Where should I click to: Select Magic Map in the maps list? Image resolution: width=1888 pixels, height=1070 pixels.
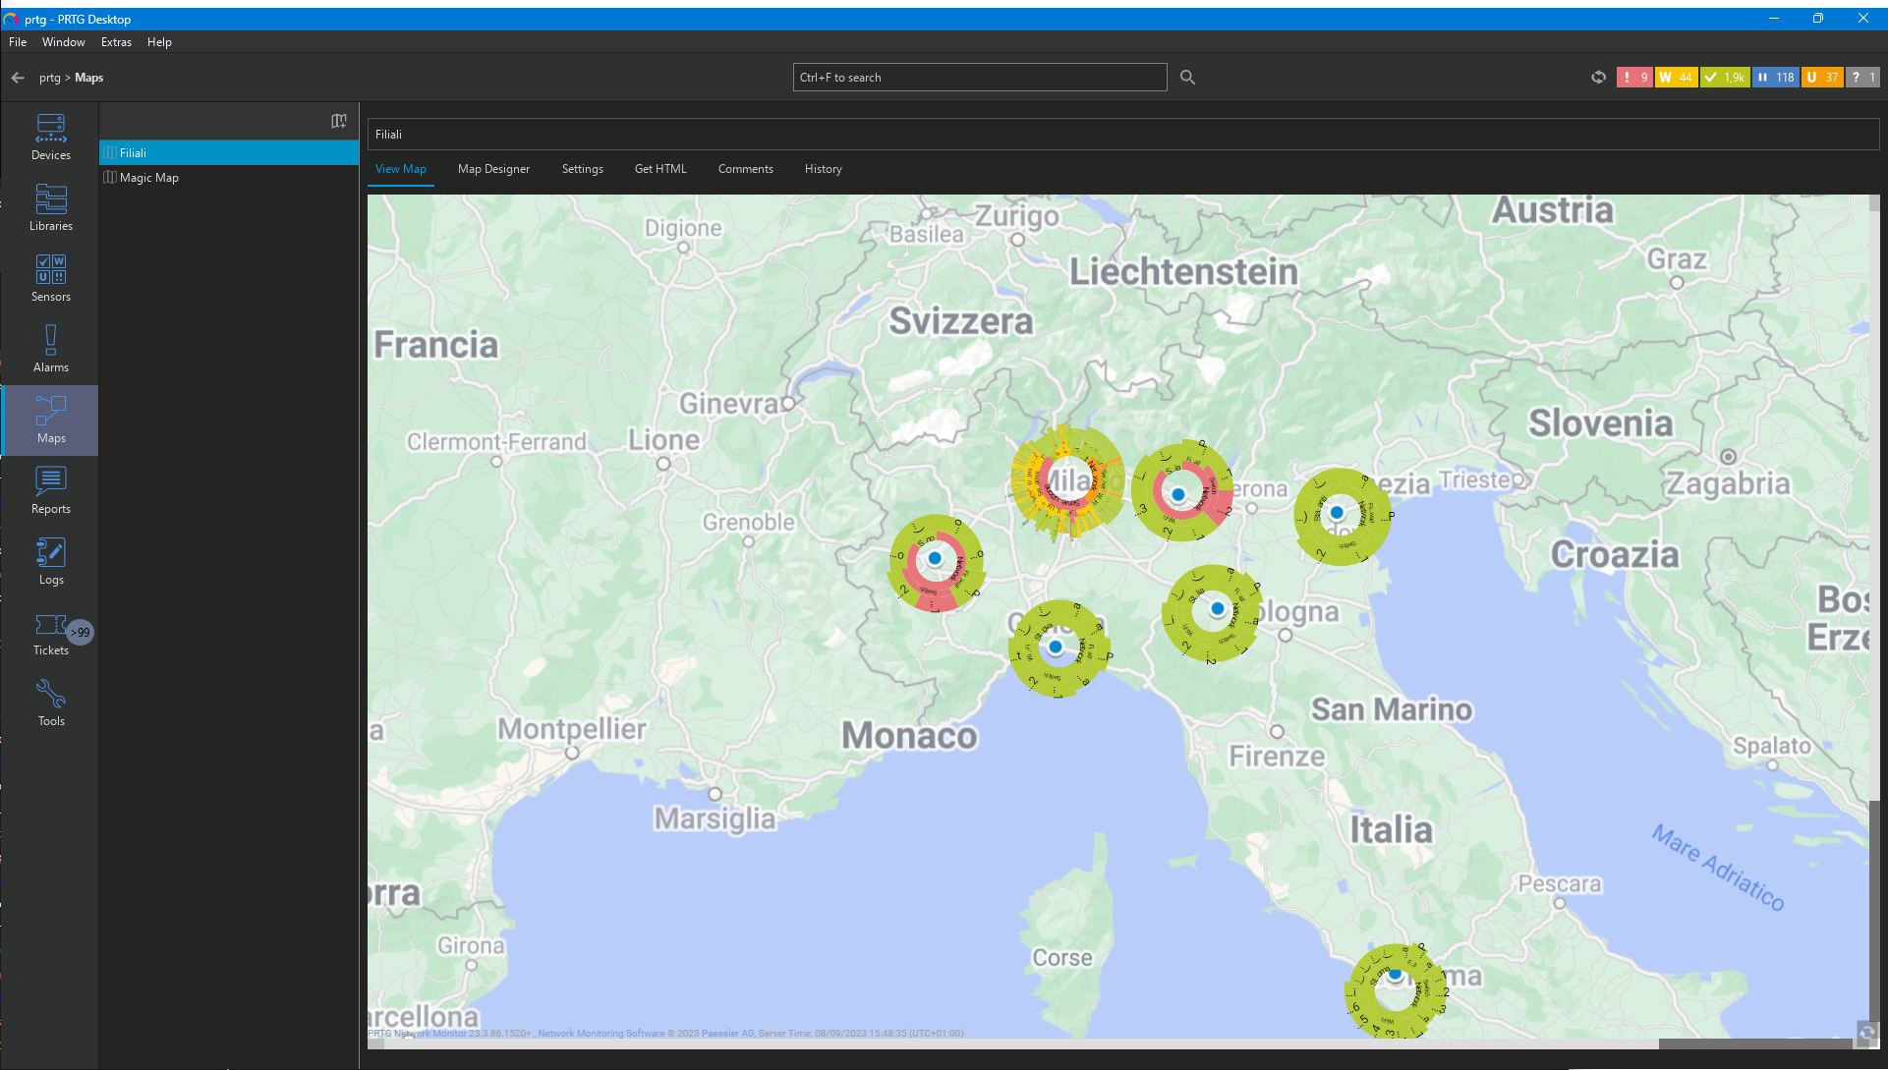pyautogui.click(x=148, y=178)
